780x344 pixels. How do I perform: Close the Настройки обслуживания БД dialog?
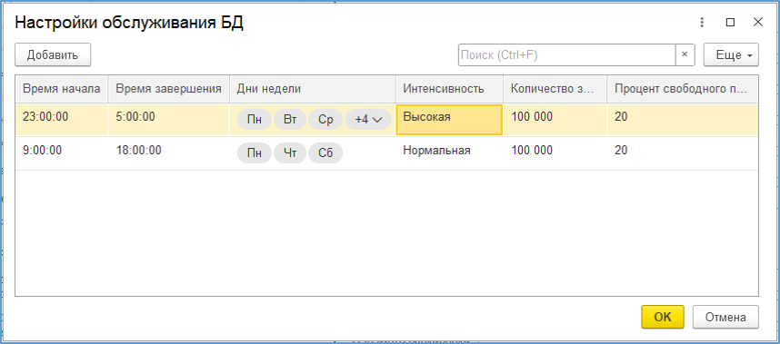757,22
